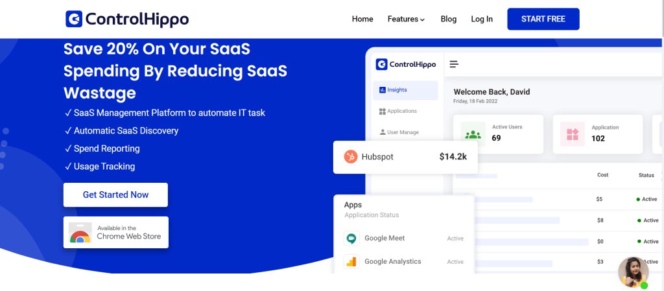Select User Manage in the dashboard sidebar
This screenshot has width=664, height=291.
click(399, 132)
